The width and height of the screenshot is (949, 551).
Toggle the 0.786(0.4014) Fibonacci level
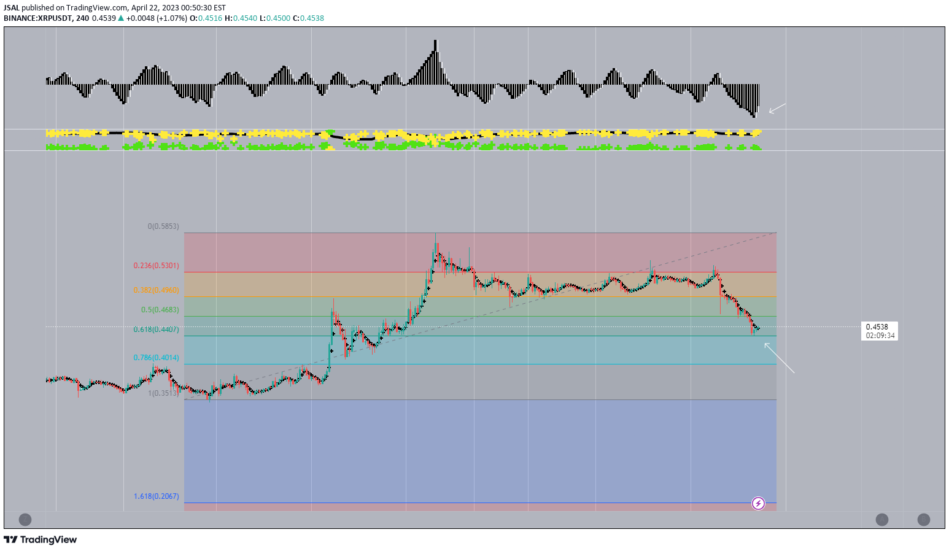click(155, 356)
